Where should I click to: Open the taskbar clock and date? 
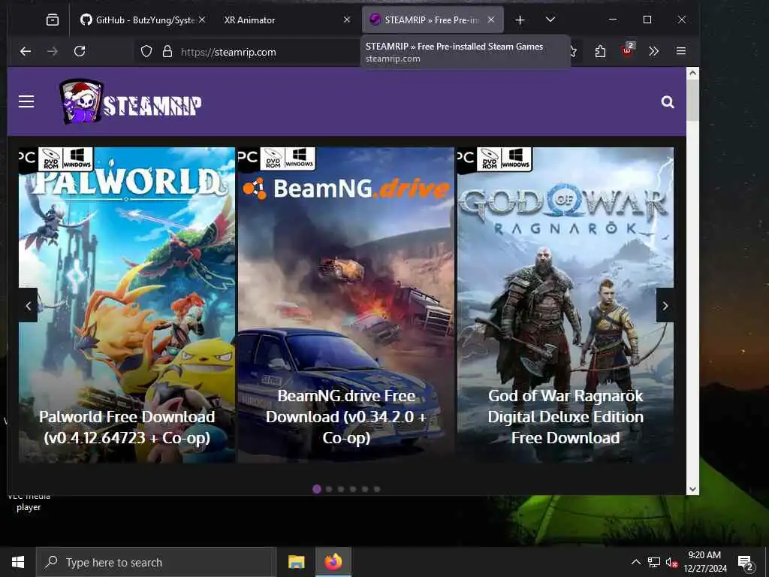704,562
